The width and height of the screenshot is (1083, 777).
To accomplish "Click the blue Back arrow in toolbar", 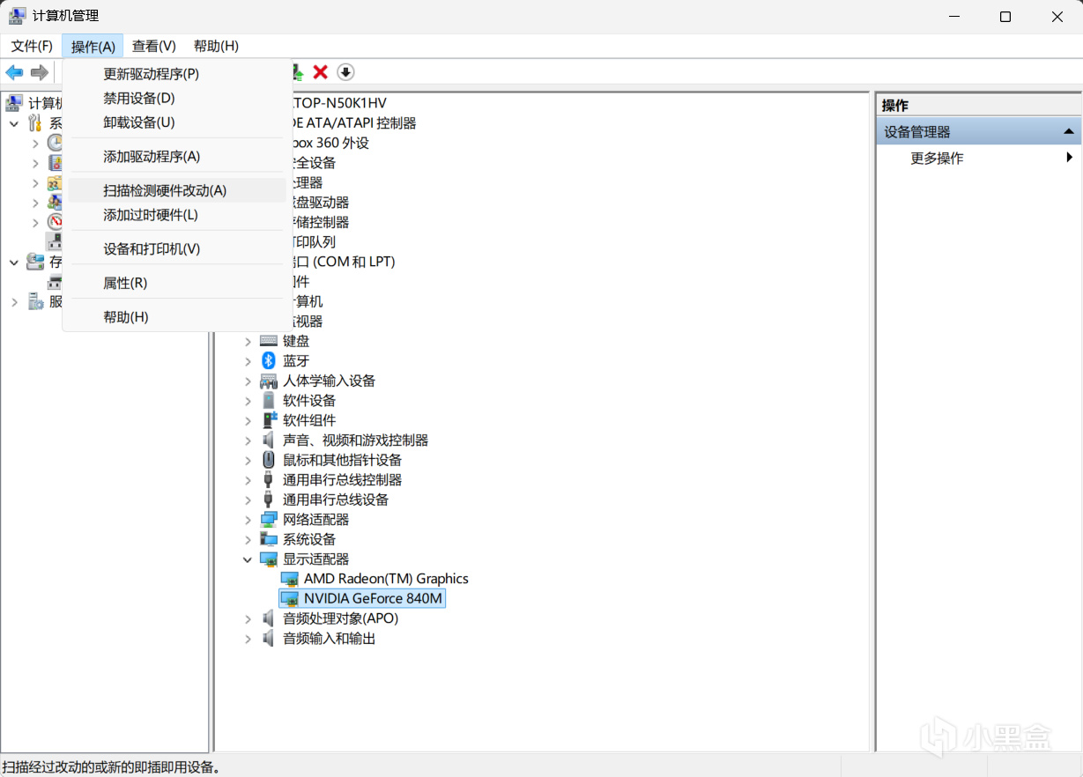I will [14, 72].
